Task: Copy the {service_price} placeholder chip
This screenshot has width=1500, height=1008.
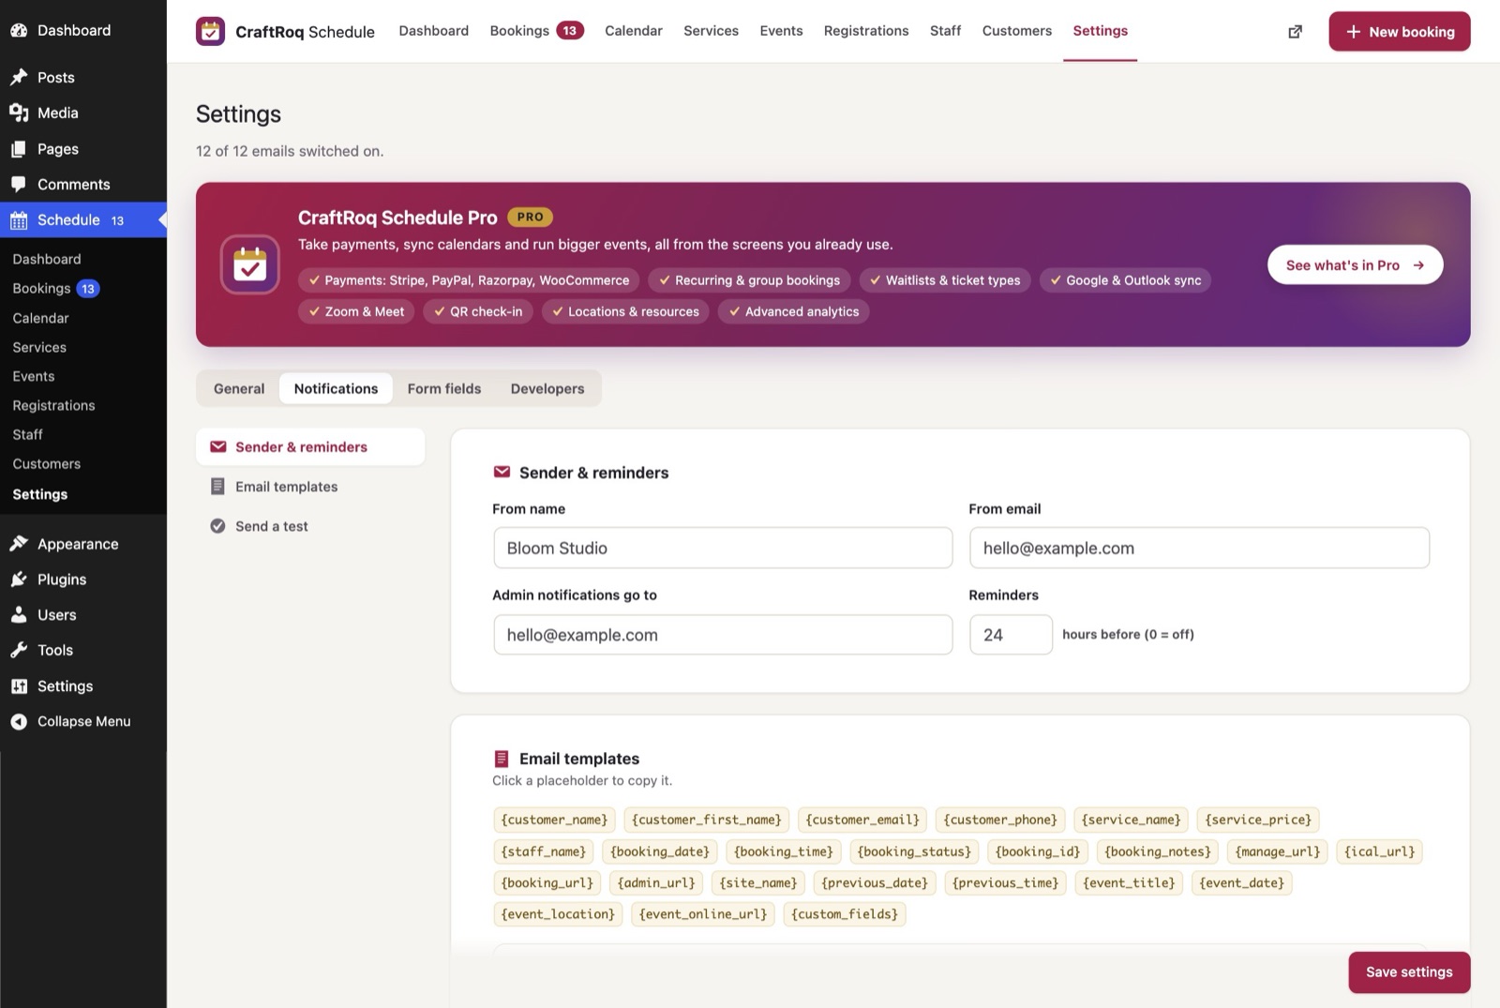Action: pyautogui.click(x=1258, y=820)
